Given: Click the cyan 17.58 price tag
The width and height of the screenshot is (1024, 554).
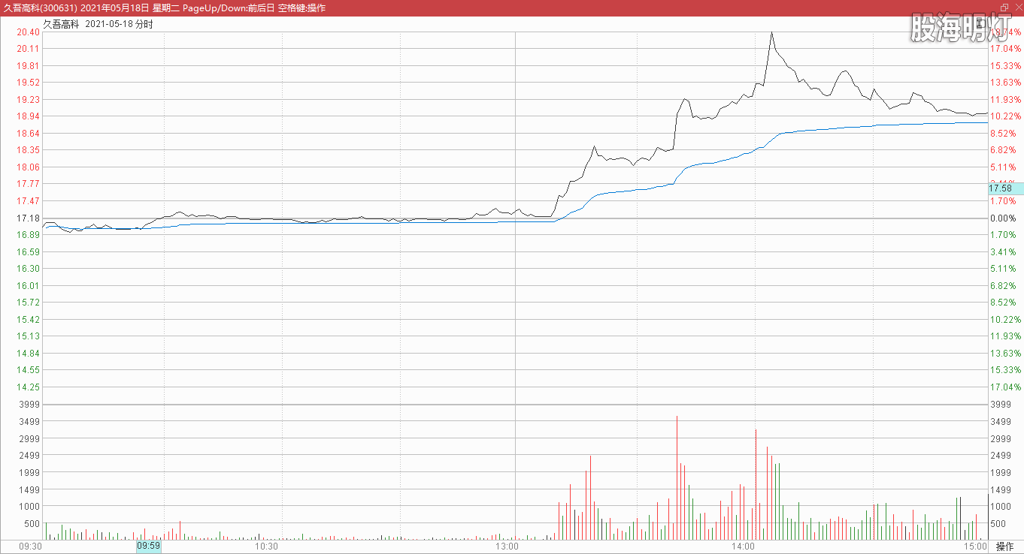Looking at the screenshot, I should click(1005, 188).
